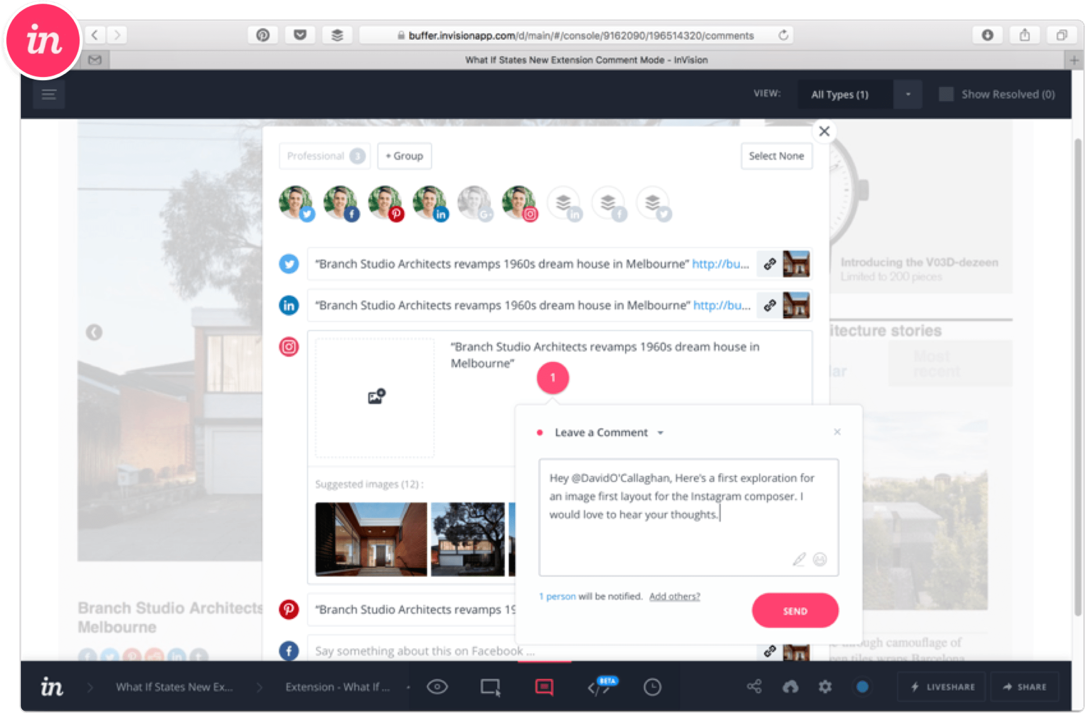This screenshot has width=1085, height=713.
Task: Click the settings gear in bottom bar
Action: tap(825, 687)
